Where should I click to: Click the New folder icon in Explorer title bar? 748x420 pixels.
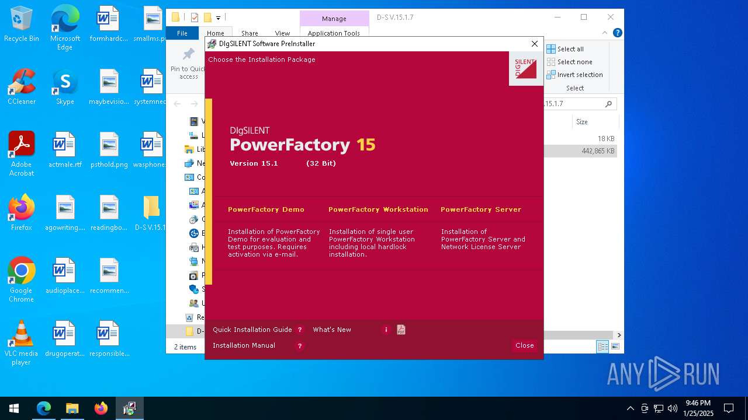207,17
